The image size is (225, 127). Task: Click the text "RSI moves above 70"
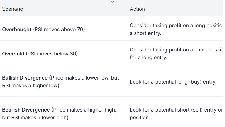click(59, 30)
